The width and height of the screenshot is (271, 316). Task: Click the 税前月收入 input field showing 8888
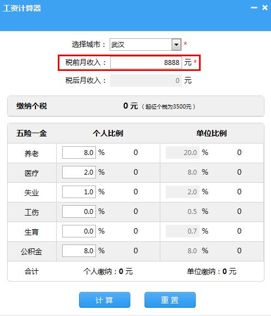146,62
